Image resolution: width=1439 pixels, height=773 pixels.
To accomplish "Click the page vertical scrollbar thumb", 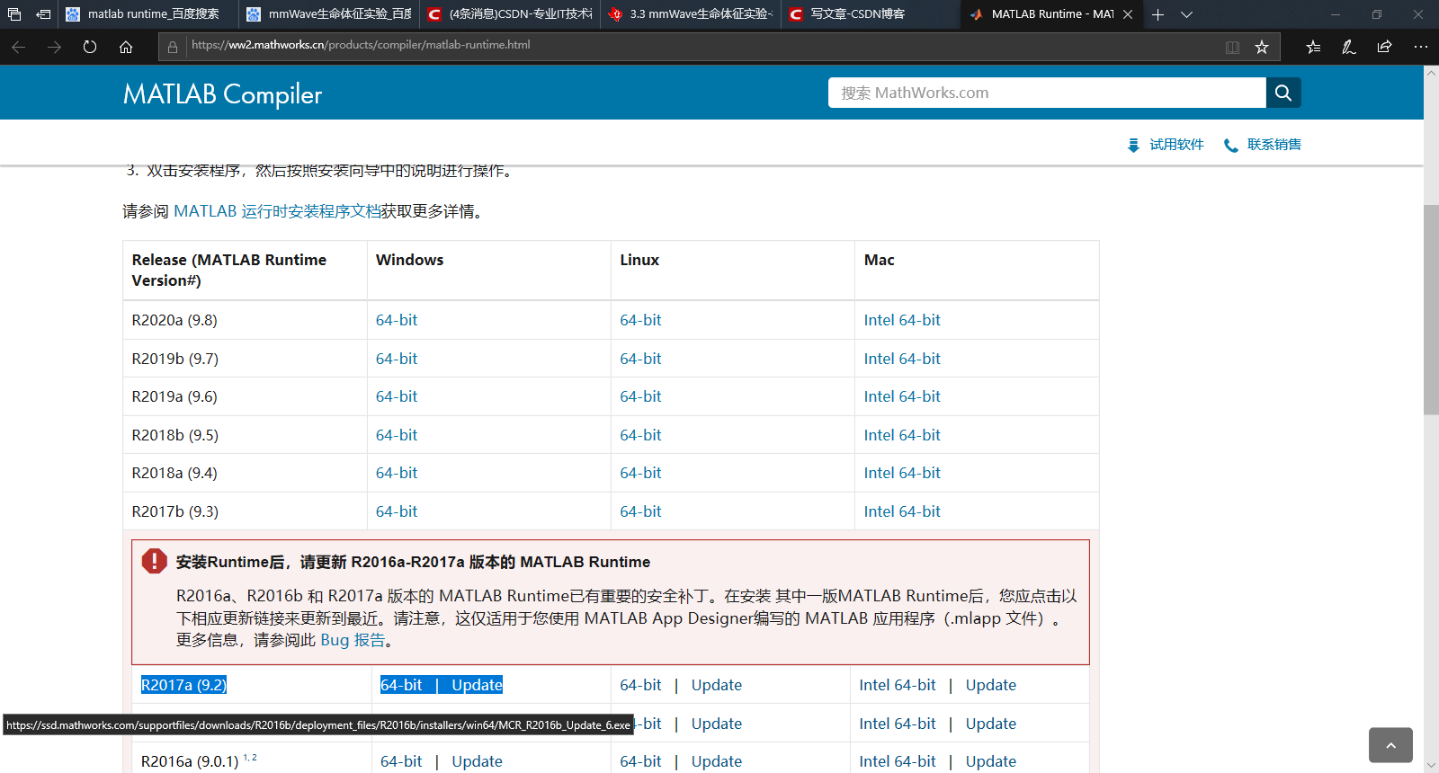I will tap(1431, 309).
